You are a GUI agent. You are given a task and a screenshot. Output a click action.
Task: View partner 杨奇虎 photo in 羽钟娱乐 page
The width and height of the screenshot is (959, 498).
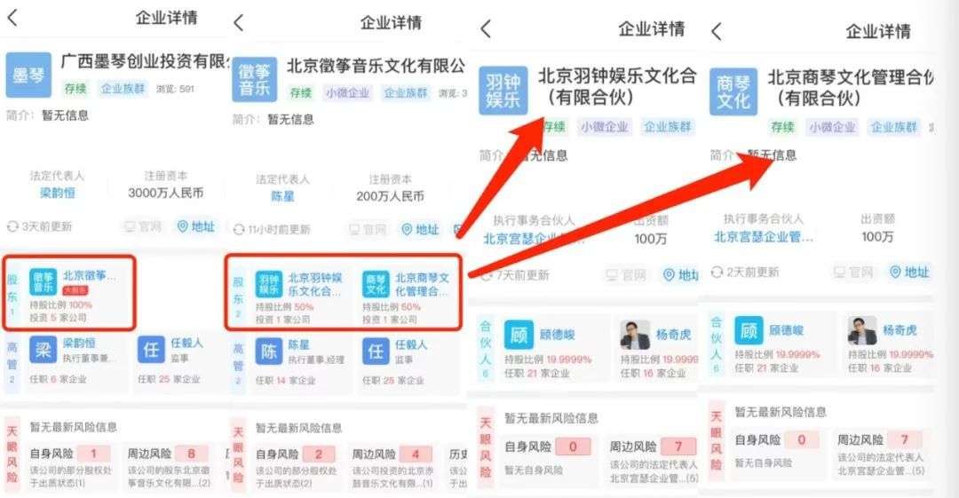635,335
